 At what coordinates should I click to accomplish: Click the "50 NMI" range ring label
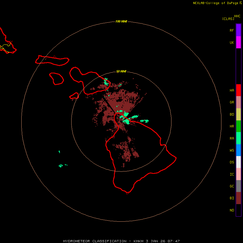[x=121, y=71]
